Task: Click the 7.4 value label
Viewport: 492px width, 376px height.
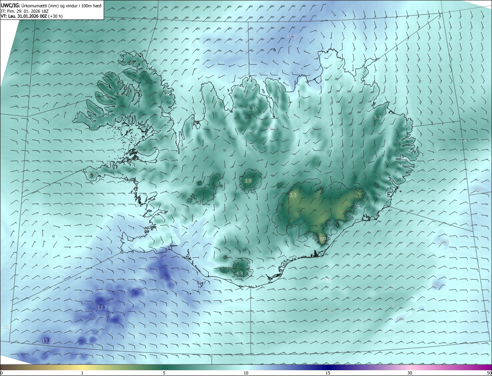Action: pos(463,140)
